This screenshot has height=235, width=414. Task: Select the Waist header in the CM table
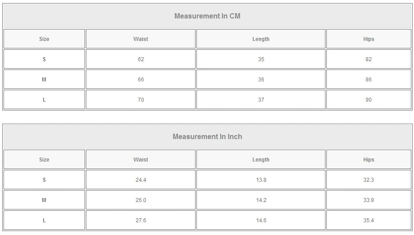(140, 39)
